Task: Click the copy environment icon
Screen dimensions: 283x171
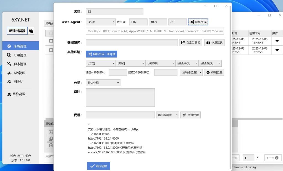Action: pyautogui.click(x=51, y=139)
